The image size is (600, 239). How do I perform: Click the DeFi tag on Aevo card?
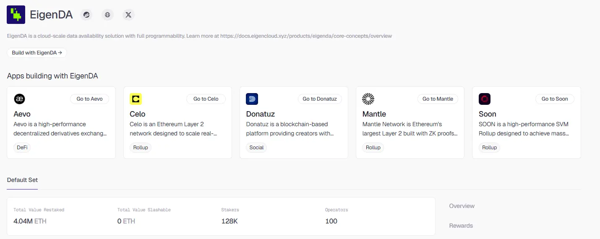(x=22, y=148)
